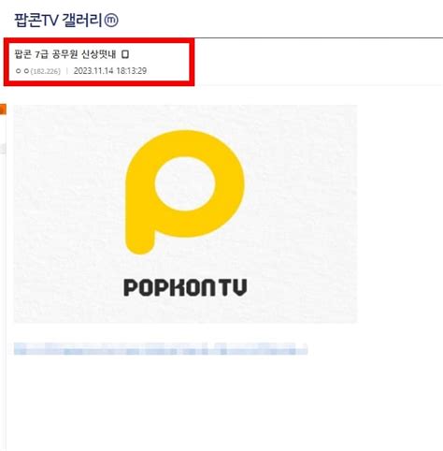Image resolution: width=443 pixels, height=451 pixels.
Task: Click the POPKONTV post image thumbnail
Action: pyautogui.click(x=185, y=214)
